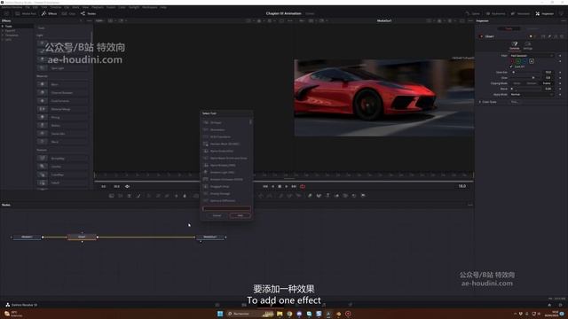The height and width of the screenshot is (319, 568).
Task: Go to first frame button
Action: point(265,186)
